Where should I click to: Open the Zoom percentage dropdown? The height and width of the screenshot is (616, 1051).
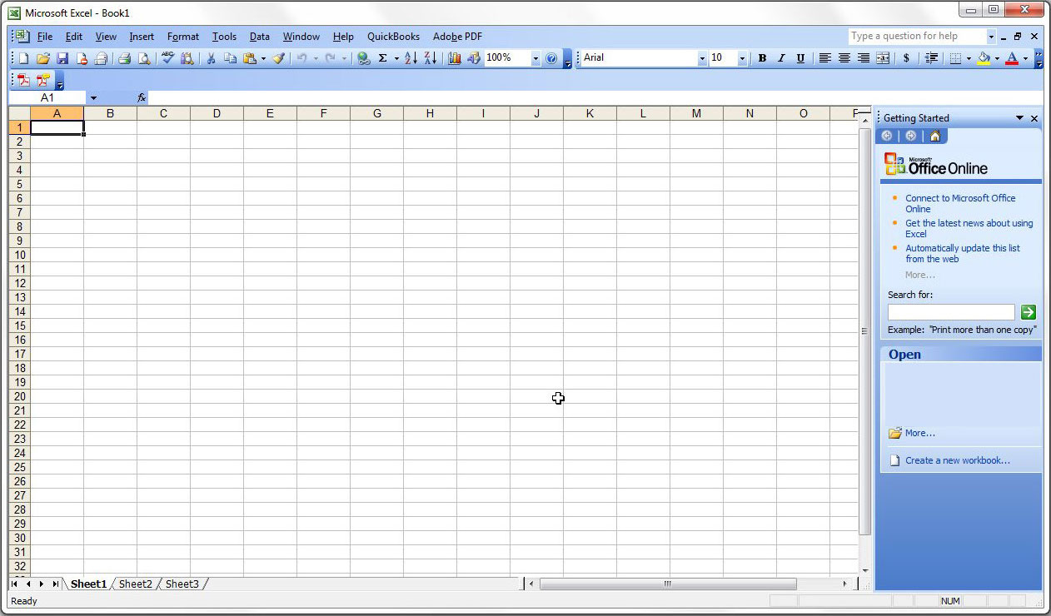(535, 58)
